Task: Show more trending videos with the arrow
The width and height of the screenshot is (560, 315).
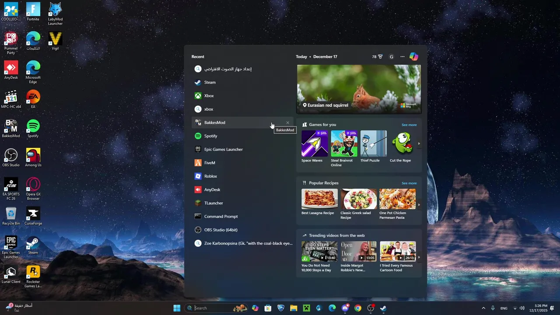Action: 419,257
